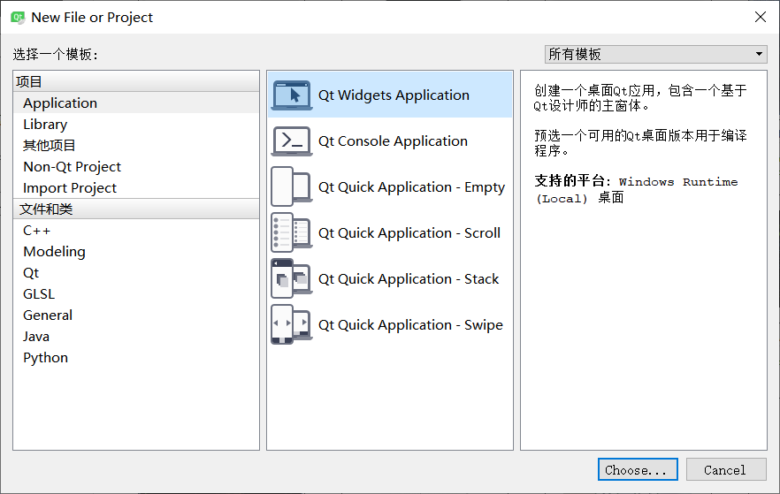Click the Qt Quick Stack template icon

click(292, 279)
